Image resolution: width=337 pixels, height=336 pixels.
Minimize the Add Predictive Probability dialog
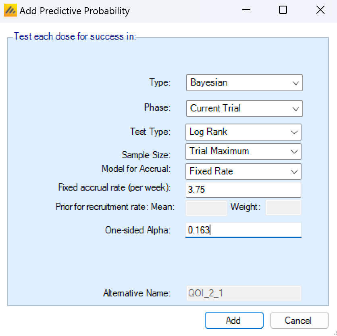click(x=245, y=10)
